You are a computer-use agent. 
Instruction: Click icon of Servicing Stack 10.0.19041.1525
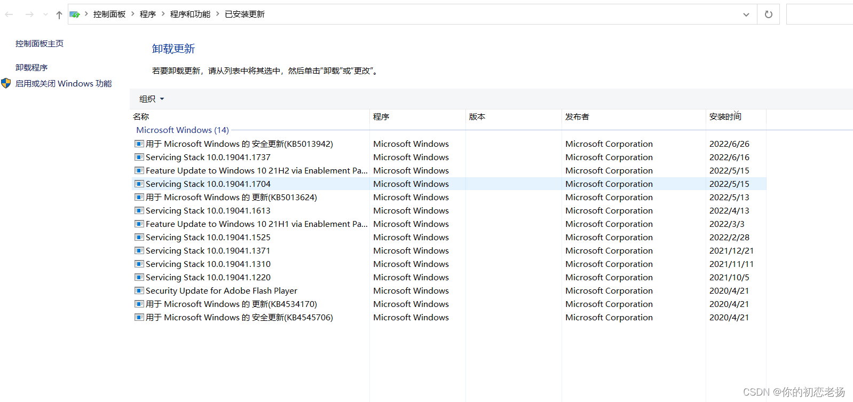click(x=139, y=237)
